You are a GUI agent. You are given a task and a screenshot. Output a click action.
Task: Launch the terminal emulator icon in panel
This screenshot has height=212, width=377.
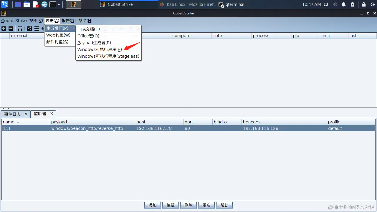tap(52, 4)
